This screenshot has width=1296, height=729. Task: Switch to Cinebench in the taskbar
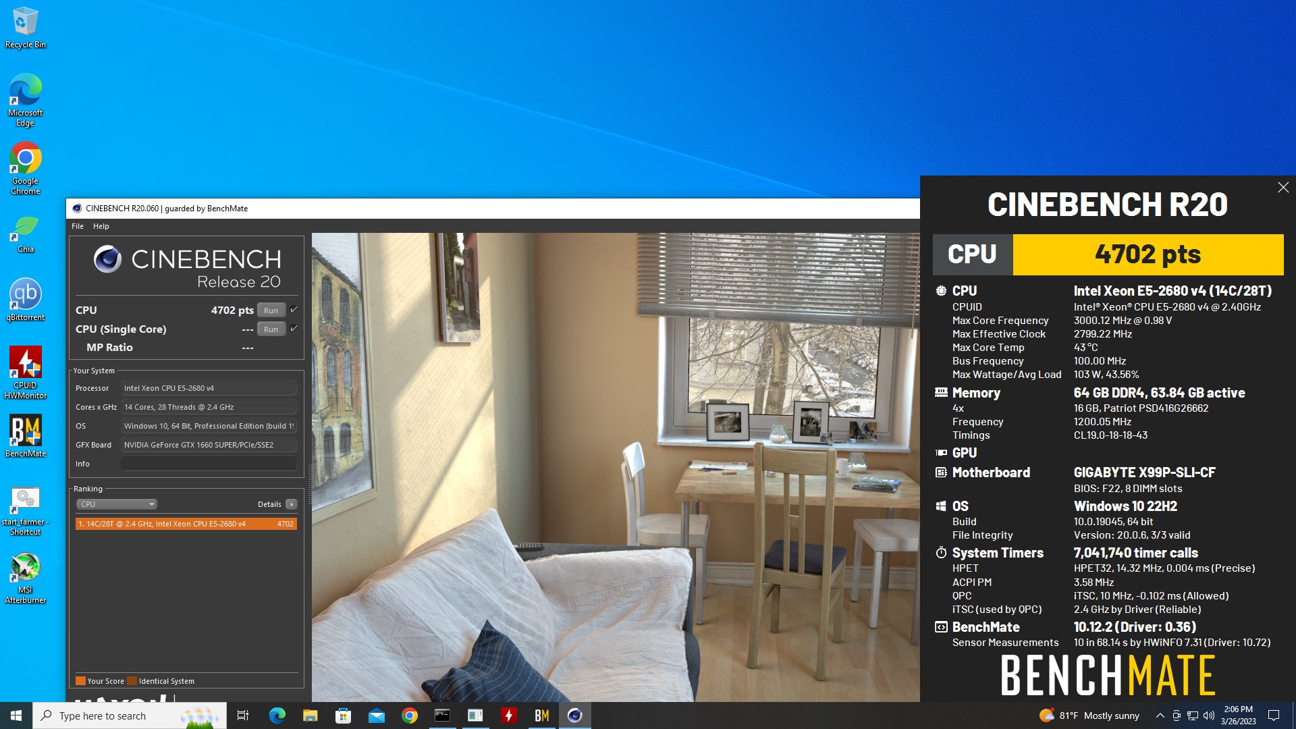coord(574,715)
